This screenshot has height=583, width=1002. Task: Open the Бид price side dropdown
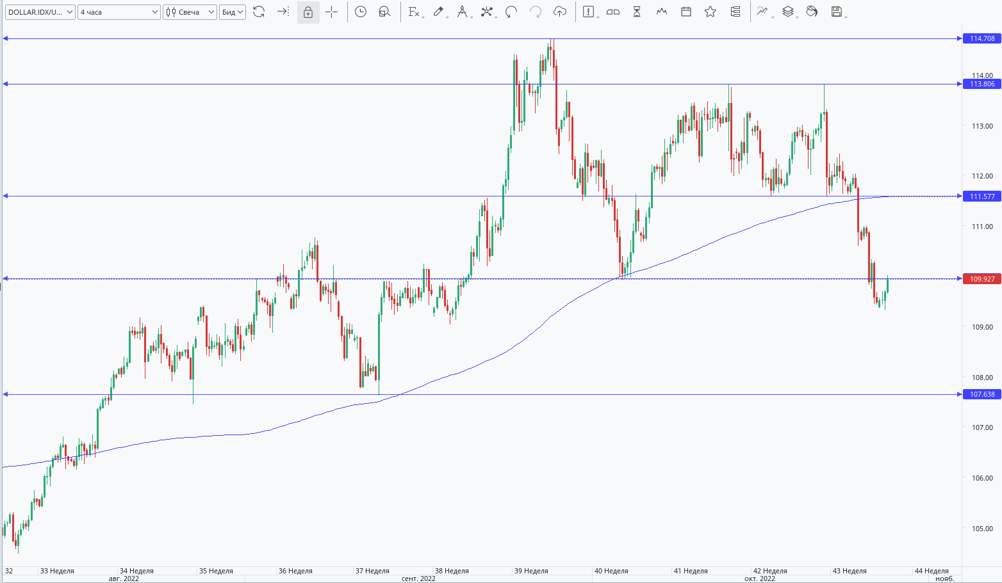click(233, 12)
